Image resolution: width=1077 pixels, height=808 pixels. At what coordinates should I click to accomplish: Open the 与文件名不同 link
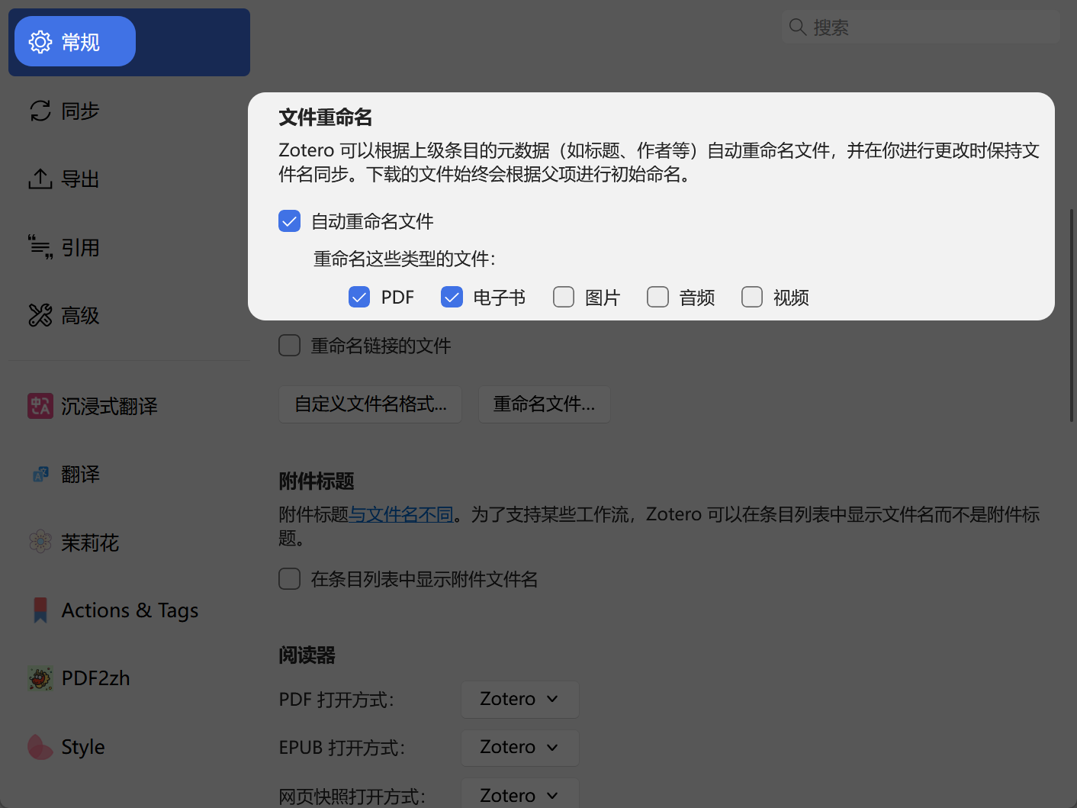pos(401,513)
